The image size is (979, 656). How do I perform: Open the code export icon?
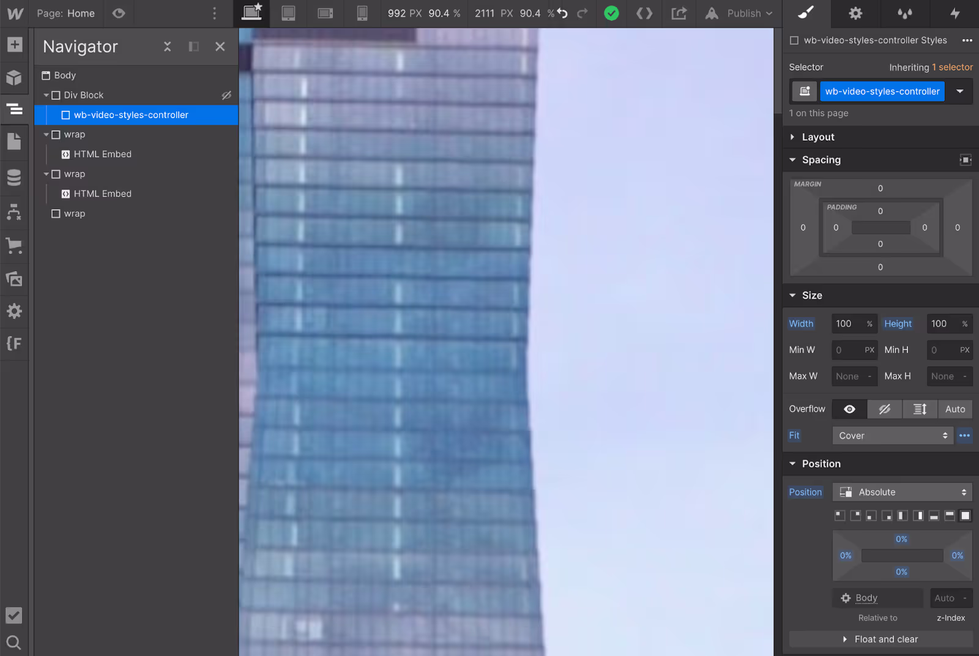[x=644, y=13]
